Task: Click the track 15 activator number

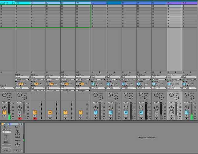Action: tap(187, 112)
